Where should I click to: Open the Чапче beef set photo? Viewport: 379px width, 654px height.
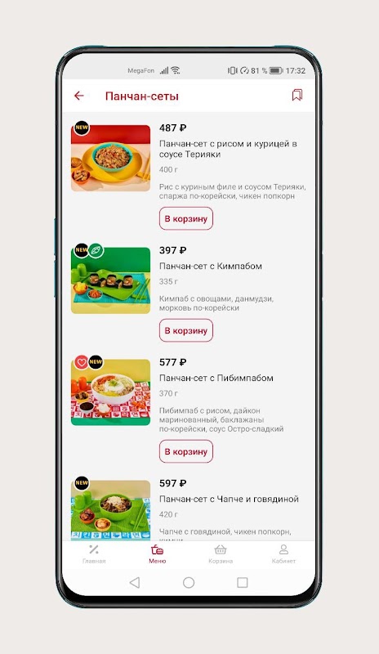110,510
